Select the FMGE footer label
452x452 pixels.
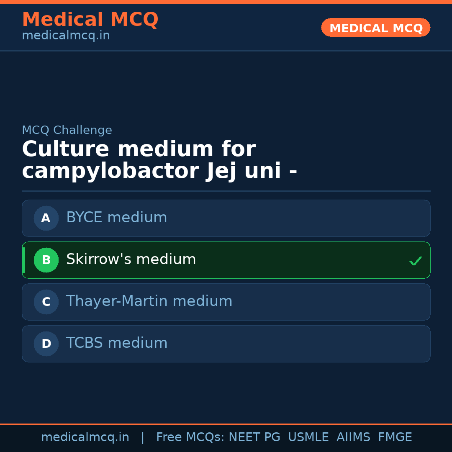point(395,437)
